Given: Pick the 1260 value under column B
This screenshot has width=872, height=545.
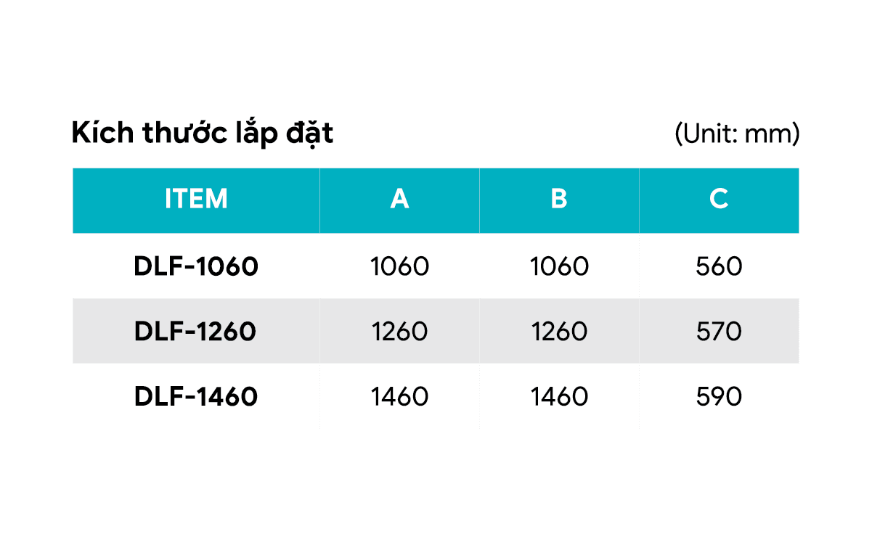Looking at the screenshot, I should coord(559,332).
